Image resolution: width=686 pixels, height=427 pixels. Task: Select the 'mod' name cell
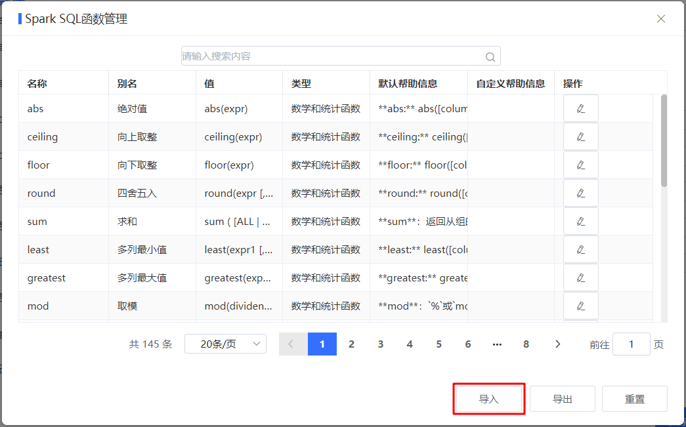click(x=64, y=306)
